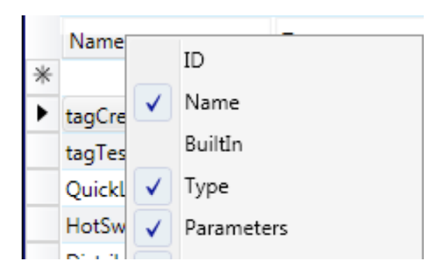Select the QuickL cell
Image resolution: width=437 pixels, height=276 pixels.
coord(94,188)
